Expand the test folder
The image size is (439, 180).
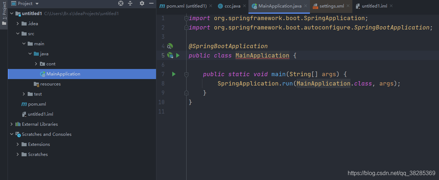click(x=24, y=94)
